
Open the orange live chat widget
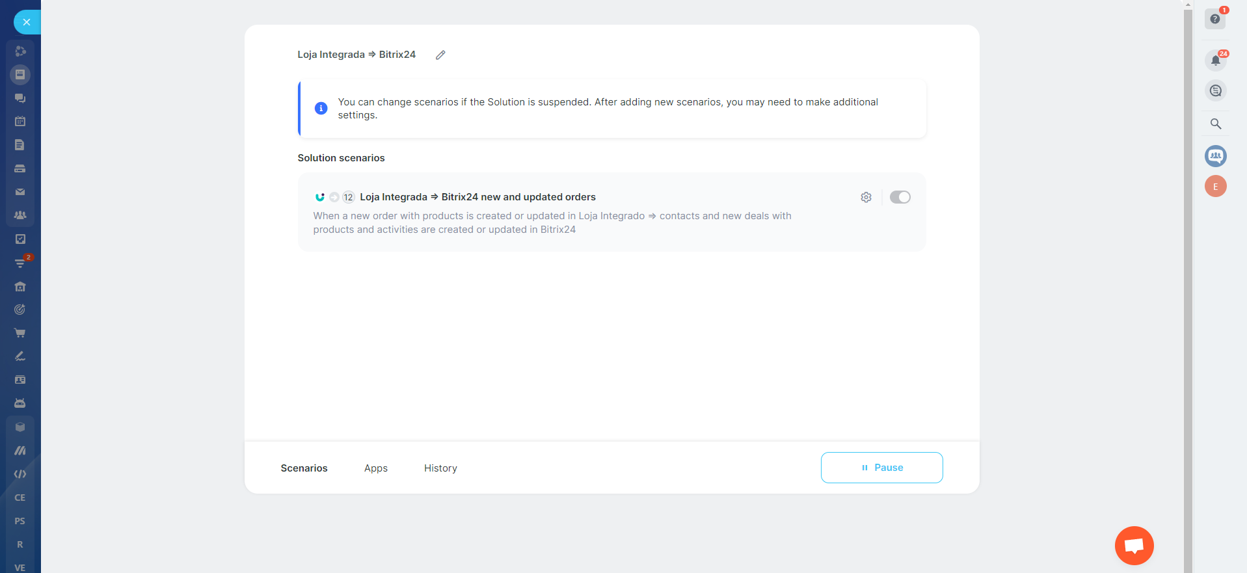[1134, 546]
